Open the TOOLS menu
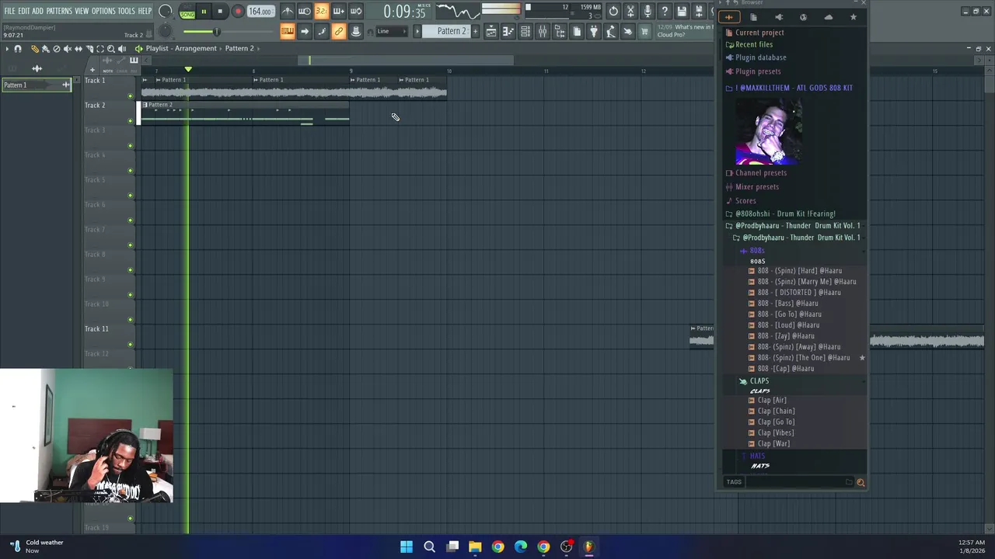 click(x=127, y=11)
